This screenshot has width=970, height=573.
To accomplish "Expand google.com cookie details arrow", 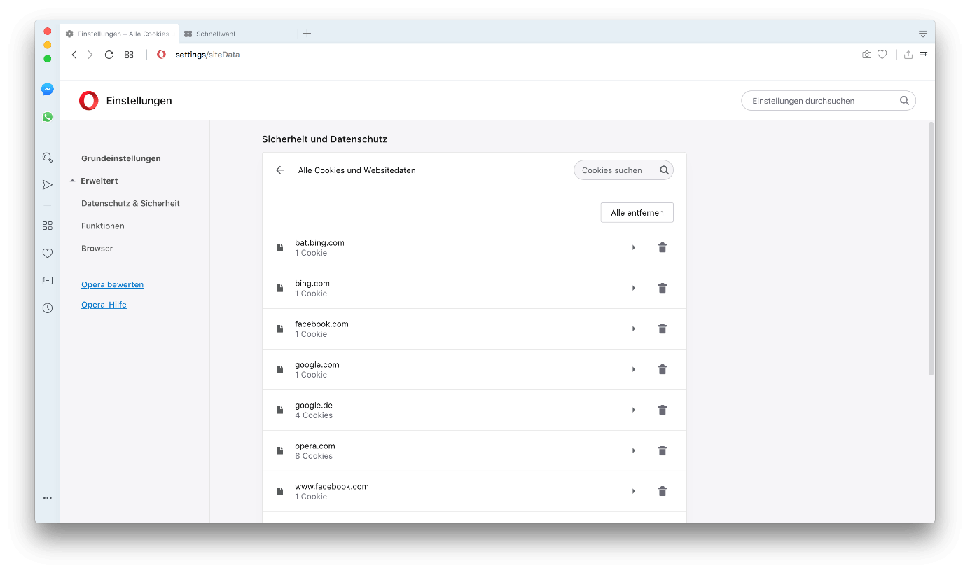I will tap(634, 369).
